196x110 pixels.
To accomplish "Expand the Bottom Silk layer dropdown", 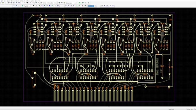I will click(x=76, y=3).
